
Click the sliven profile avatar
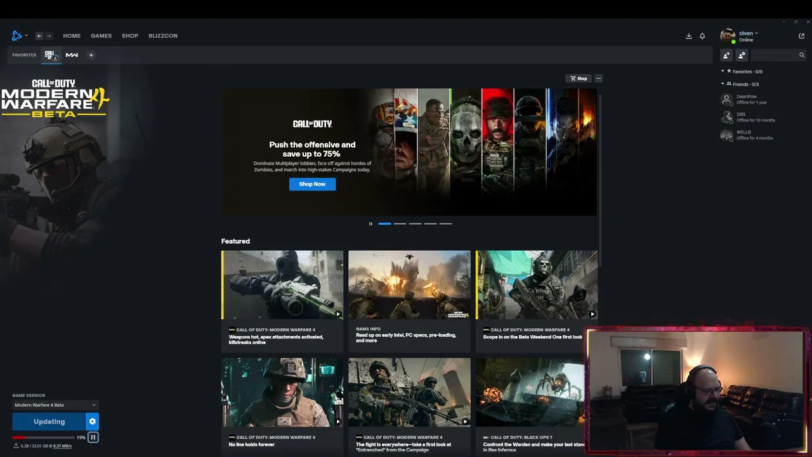[728, 36]
